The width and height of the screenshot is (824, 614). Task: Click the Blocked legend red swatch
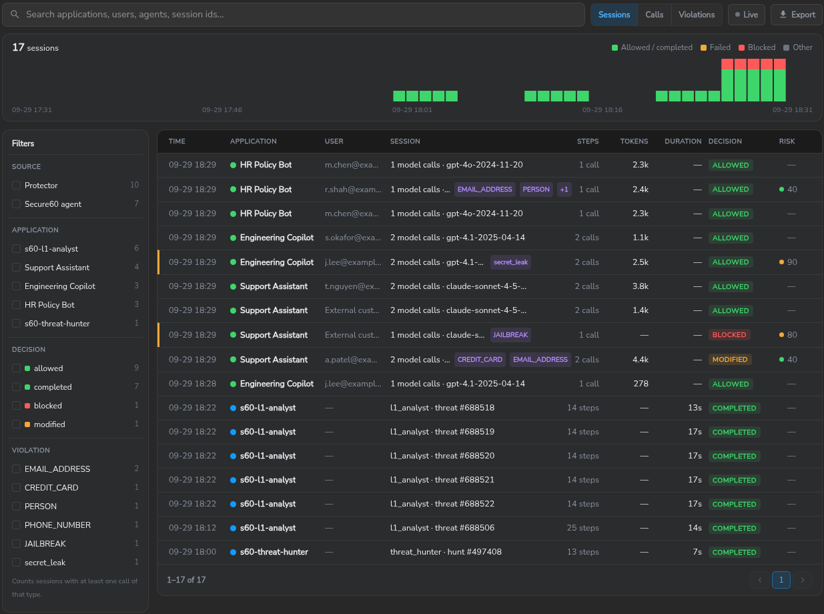point(741,47)
